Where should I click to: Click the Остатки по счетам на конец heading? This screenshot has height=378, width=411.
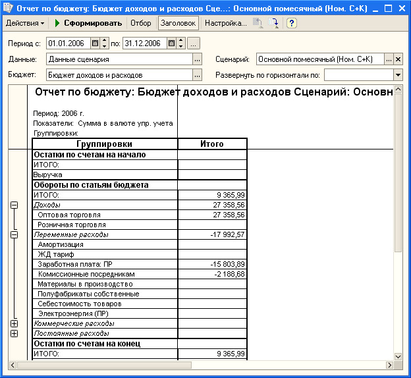[x=87, y=343]
